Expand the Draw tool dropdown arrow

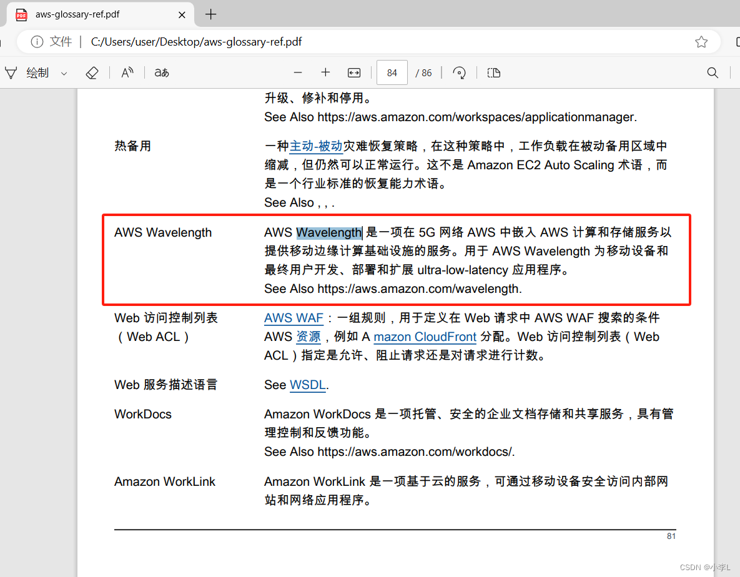point(64,73)
